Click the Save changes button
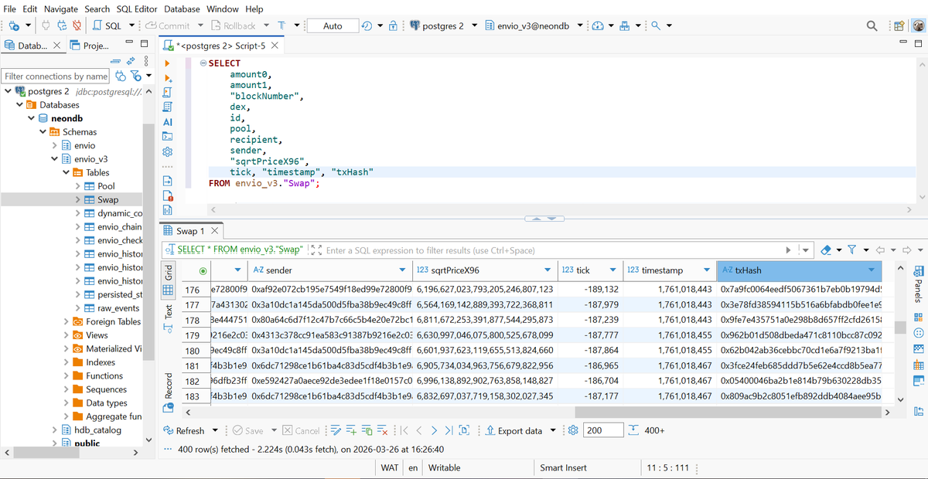This screenshot has width=928, height=479. pyautogui.click(x=247, y=430)
